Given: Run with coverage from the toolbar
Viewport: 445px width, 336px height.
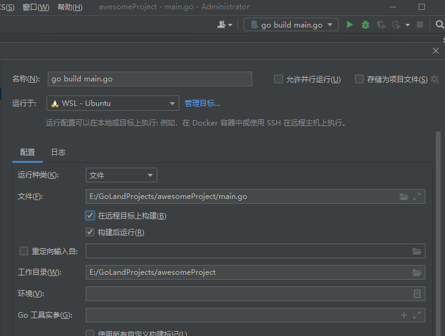Looking at the screenshot, I should click(x=381, y=25).
